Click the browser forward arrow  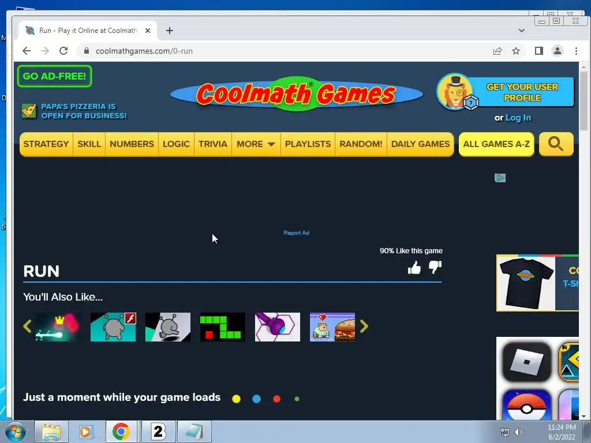[x=45, y=51]
